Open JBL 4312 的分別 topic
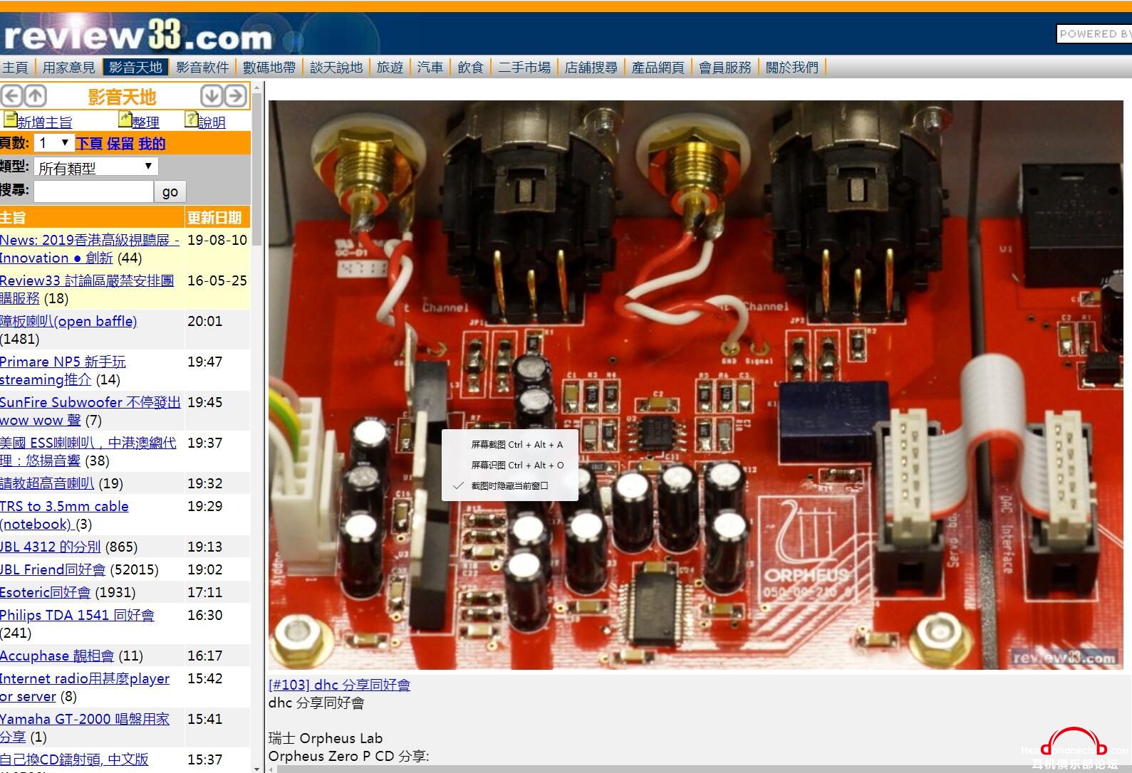 51,547
